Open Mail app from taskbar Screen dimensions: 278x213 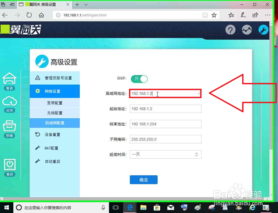171,207
